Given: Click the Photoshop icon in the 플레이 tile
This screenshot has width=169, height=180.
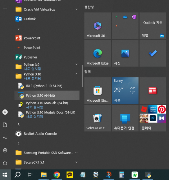Looking at the screenshot, I should [x=153, y=118].
